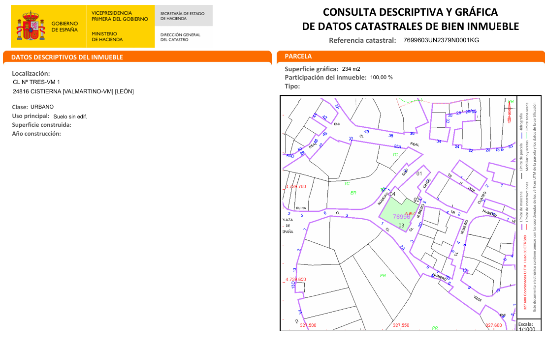The height and width of the screenshot is (346, 545).
Task: Click the "CINCO" street label on the map
Action: (427, 184)
